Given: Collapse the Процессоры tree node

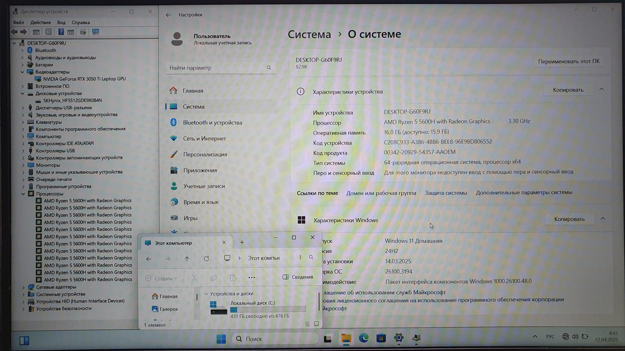Looking at the screenshot, I should (x=23, y=194).
